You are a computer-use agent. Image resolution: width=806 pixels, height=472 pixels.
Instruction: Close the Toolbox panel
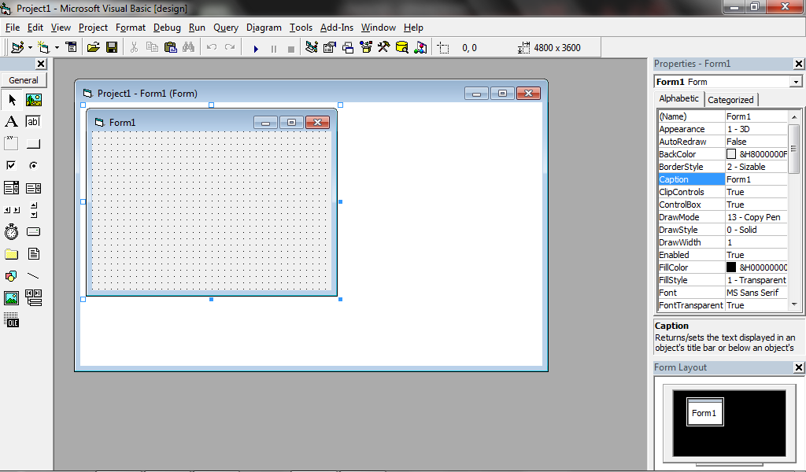click(x=41, y=64)
